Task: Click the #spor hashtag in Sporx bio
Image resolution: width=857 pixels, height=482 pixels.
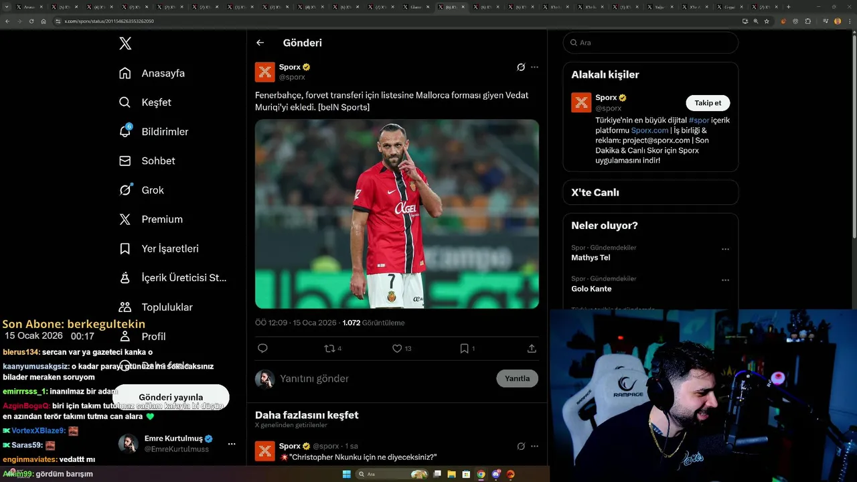Action: point(699,120)
